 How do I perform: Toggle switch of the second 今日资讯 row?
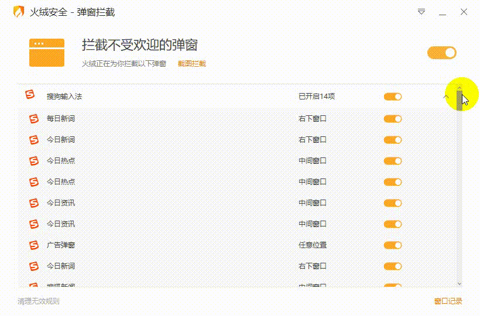(393, 224)
